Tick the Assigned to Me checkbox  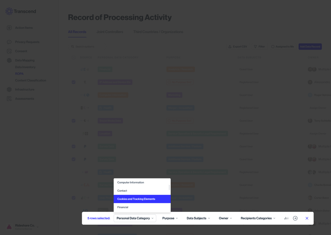273,47
